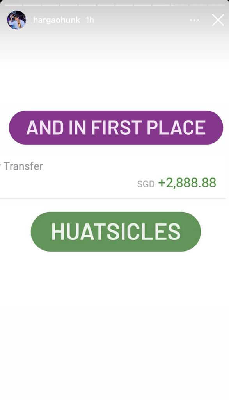Select the second-to-last story progress segment
This screenshot has height=400, width=229.
(198, 5)
